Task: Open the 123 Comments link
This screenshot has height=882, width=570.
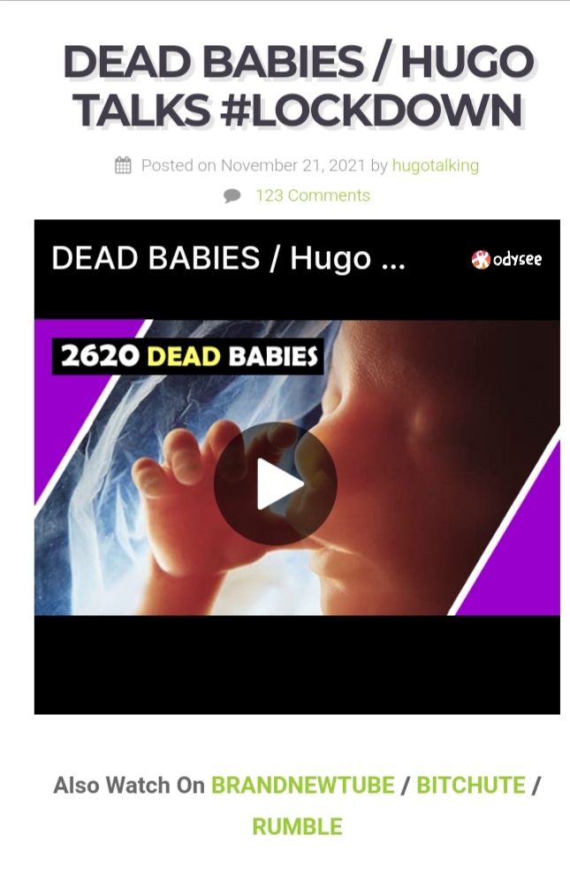Action: (313, 195)
